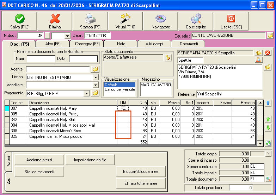The image size is (276, 195).
Task: Click the Residuo column header
Action: 244,103
